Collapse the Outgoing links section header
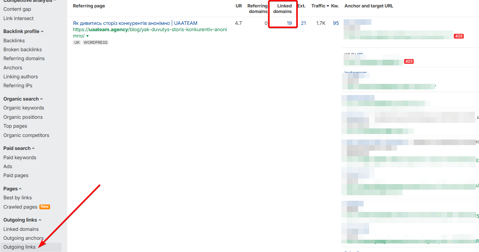Viewport: 479px width, 252px height. pos(22,220)
